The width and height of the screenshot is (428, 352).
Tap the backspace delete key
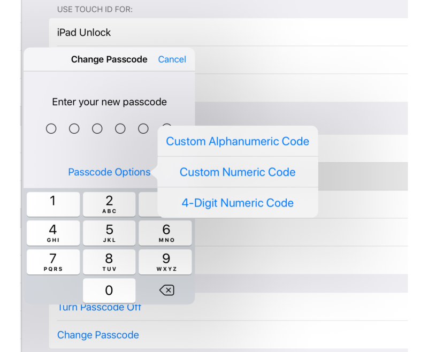[x=166, y=290]
